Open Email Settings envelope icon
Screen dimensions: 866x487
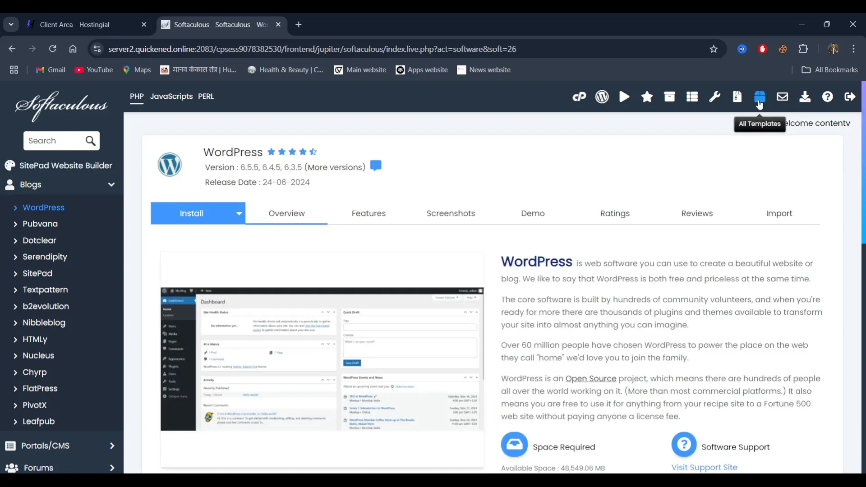[782, 96]
